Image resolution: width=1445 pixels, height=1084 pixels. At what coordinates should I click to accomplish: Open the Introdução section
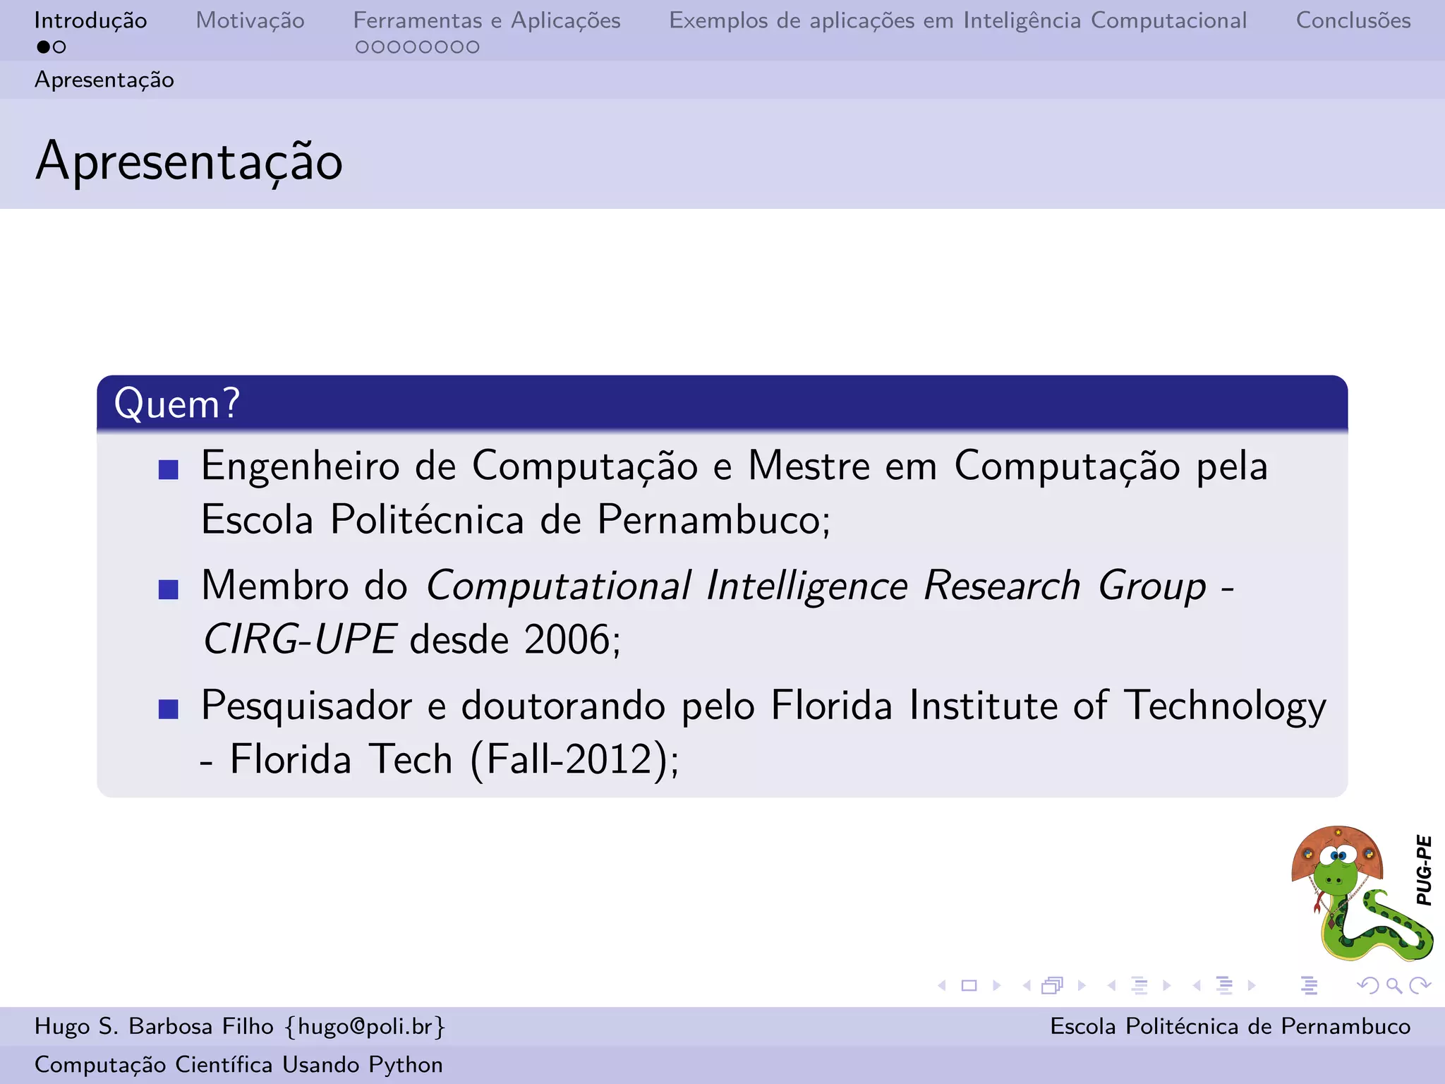click(x=90, y=20)
